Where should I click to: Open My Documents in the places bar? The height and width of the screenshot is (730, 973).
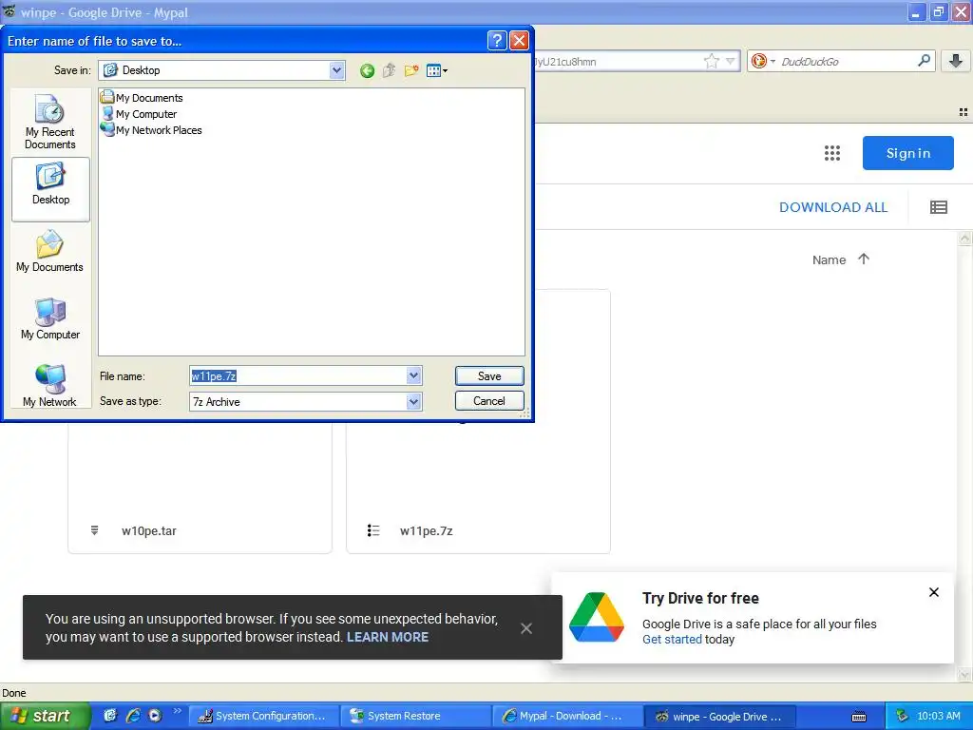(x=49, y=251)
